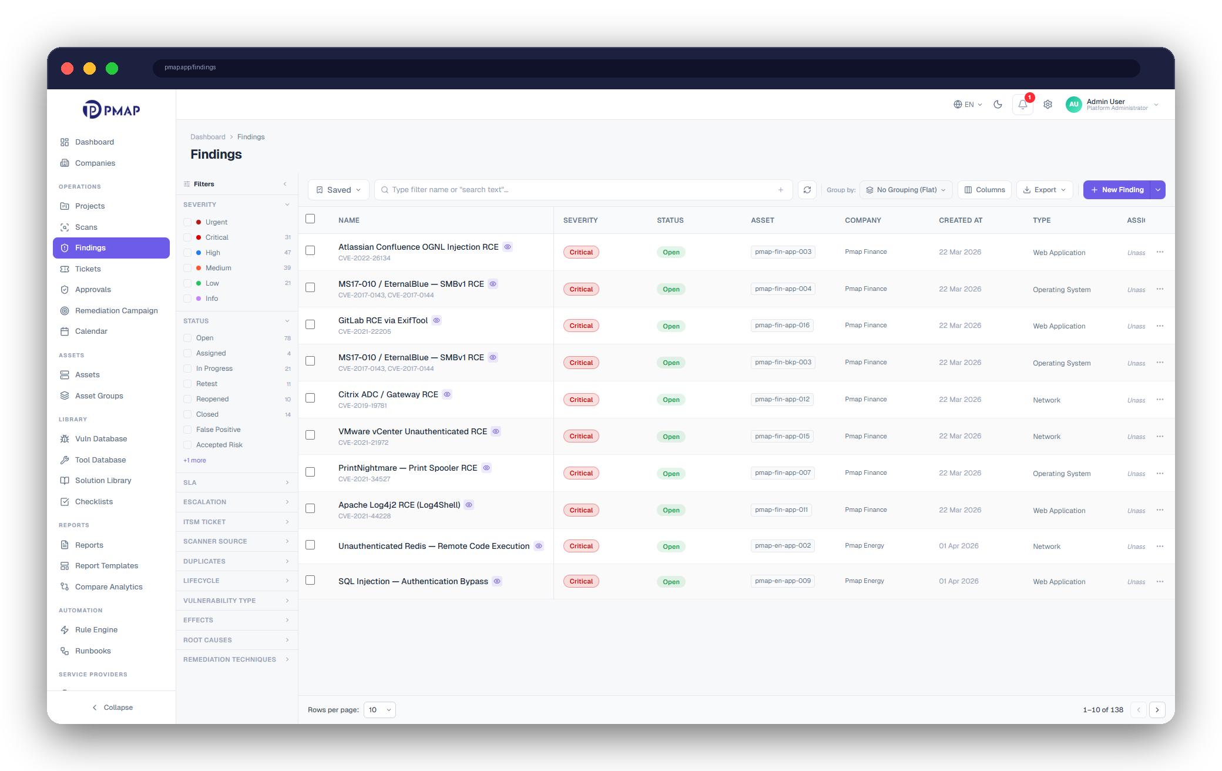Viewport: 1222px width, 771px height.
Task: Open the No Grouping (Flat) dropdown
Action: (x=906, y=190)
